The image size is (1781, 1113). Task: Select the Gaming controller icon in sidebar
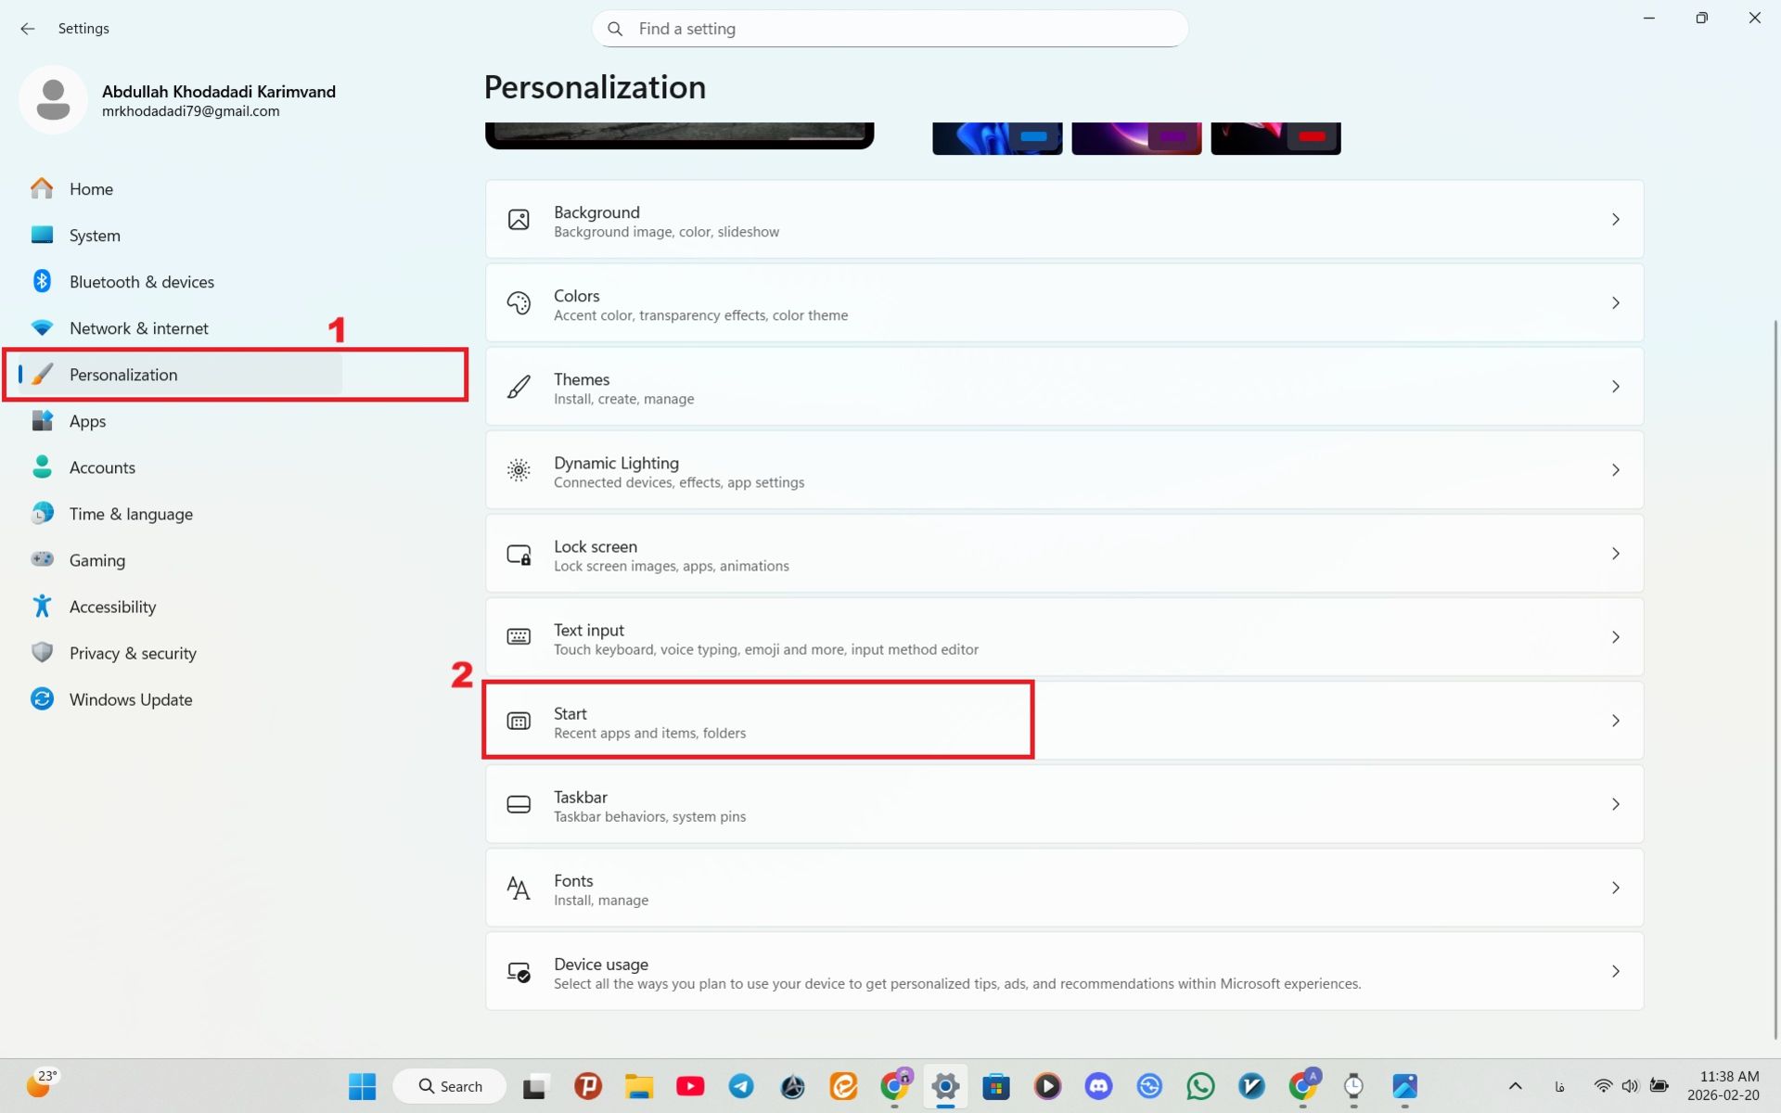click(x=42, y=559)
